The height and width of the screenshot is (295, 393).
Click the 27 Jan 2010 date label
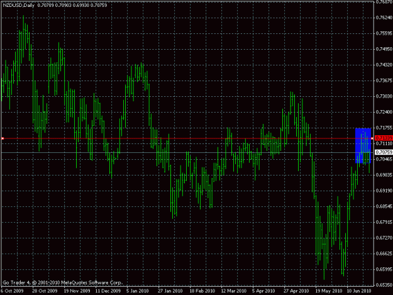(x=170, y=291)
